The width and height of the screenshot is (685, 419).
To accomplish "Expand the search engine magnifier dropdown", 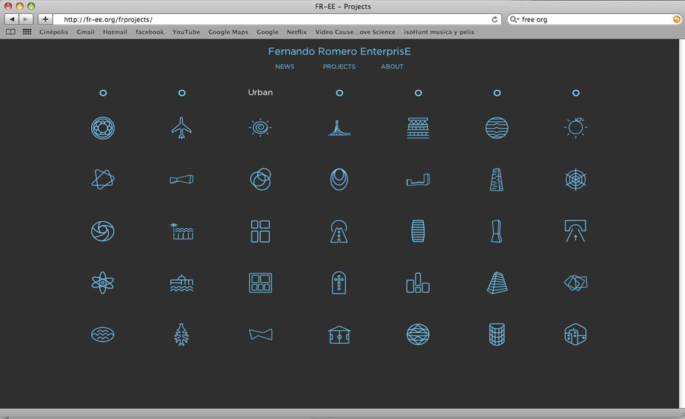I will click(x=514, y=20).
